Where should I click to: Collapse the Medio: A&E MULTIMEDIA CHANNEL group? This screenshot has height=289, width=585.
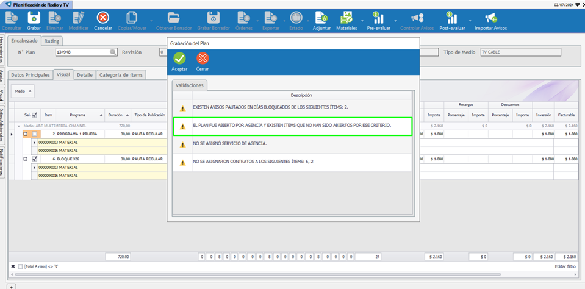19,126
